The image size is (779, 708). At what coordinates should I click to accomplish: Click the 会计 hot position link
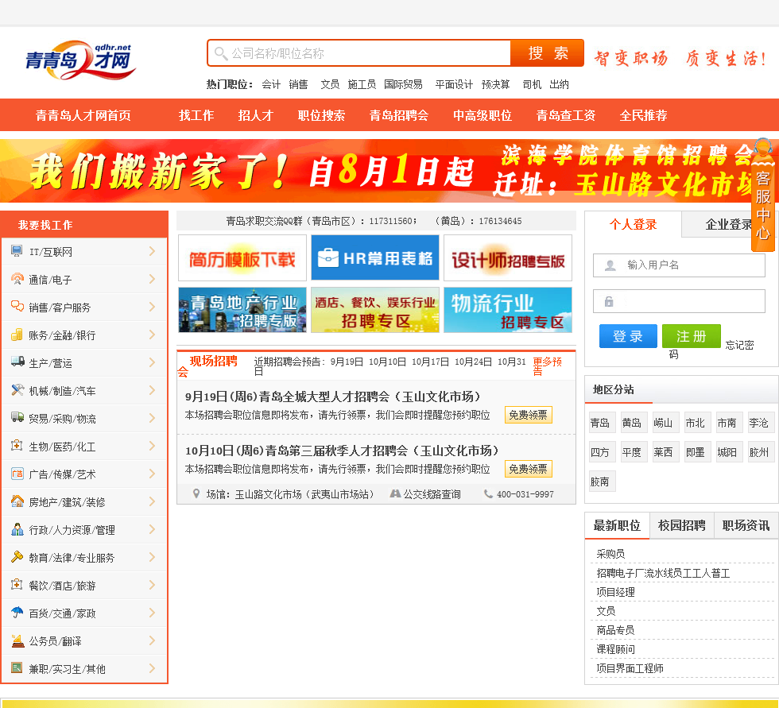(271, 84)
